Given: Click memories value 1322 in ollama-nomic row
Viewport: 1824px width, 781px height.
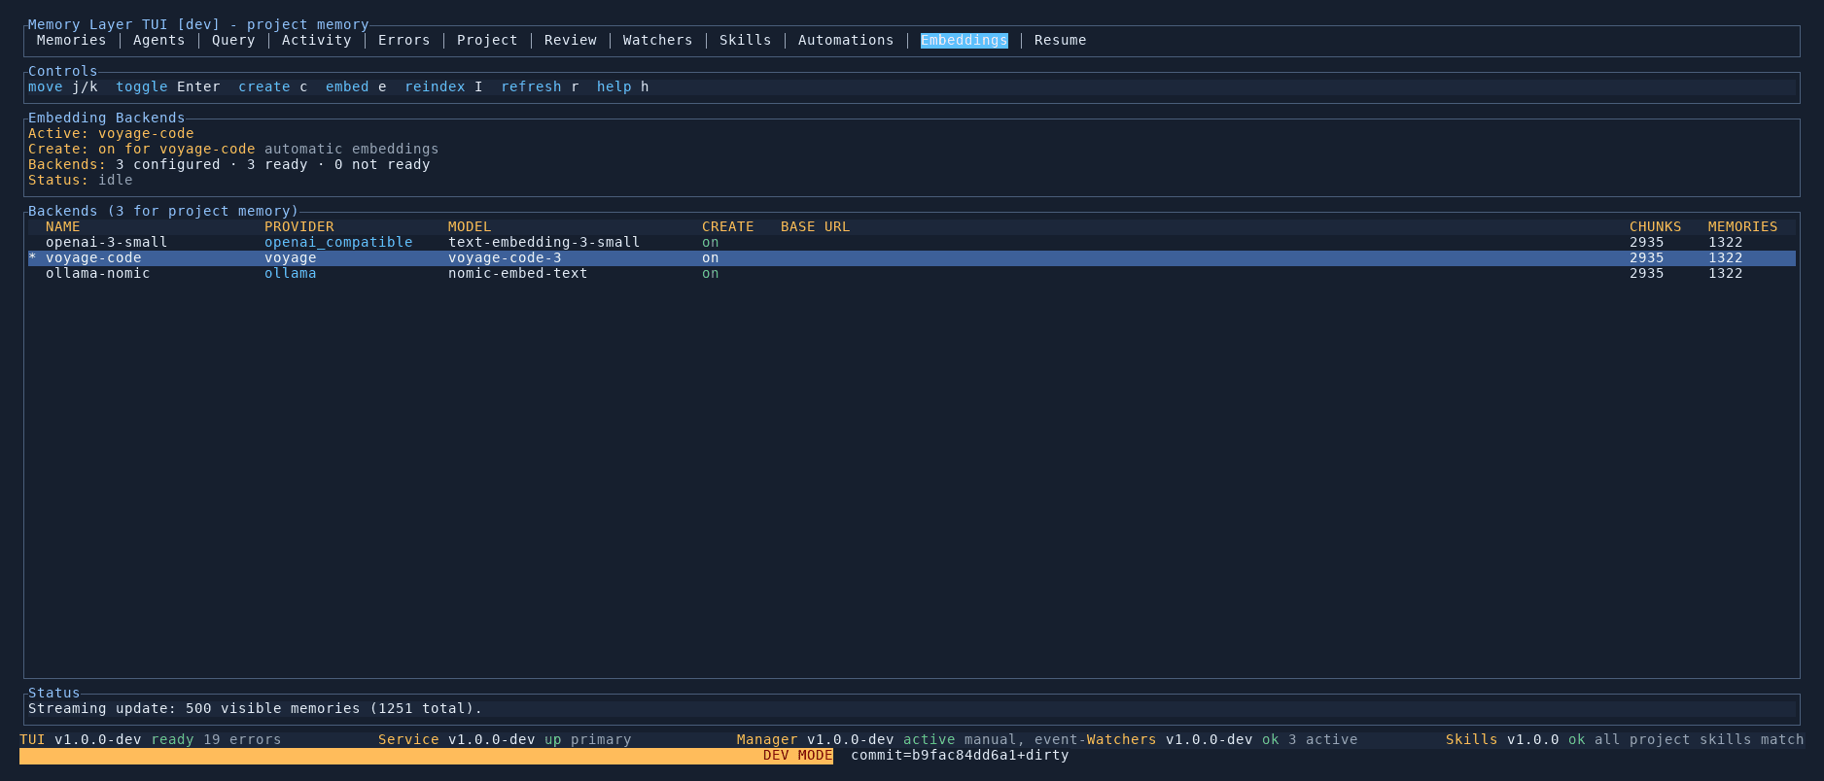Looking at the screenshot, I should (1725, 273).
